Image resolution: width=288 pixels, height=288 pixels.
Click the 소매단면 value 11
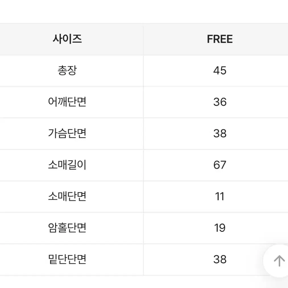220,196
